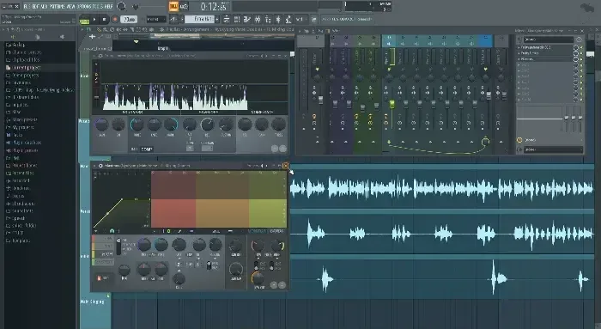Switch Fruity Limiter to LIMIT mode

(x=135, y=149)
